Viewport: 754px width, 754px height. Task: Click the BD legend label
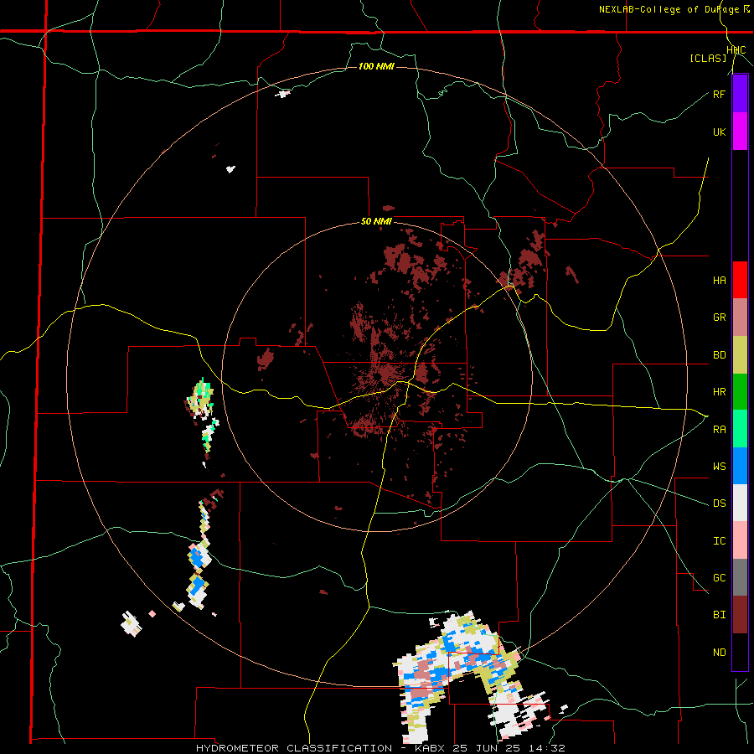(719, 355)
